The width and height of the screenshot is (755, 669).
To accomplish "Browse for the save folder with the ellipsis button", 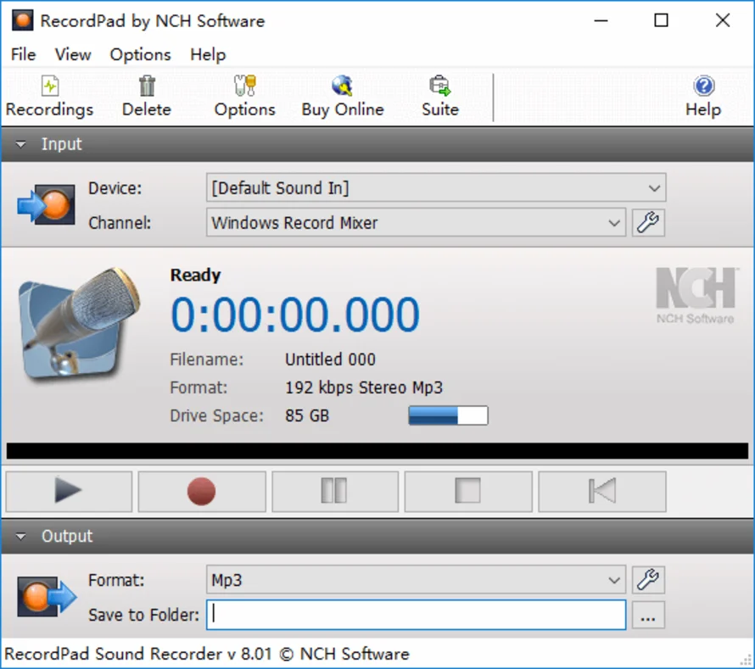I will pos(648,615).
